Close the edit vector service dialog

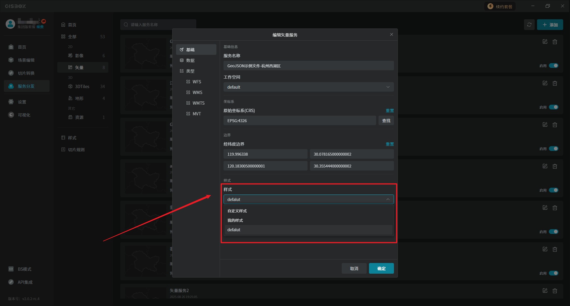tap(391, 35)
